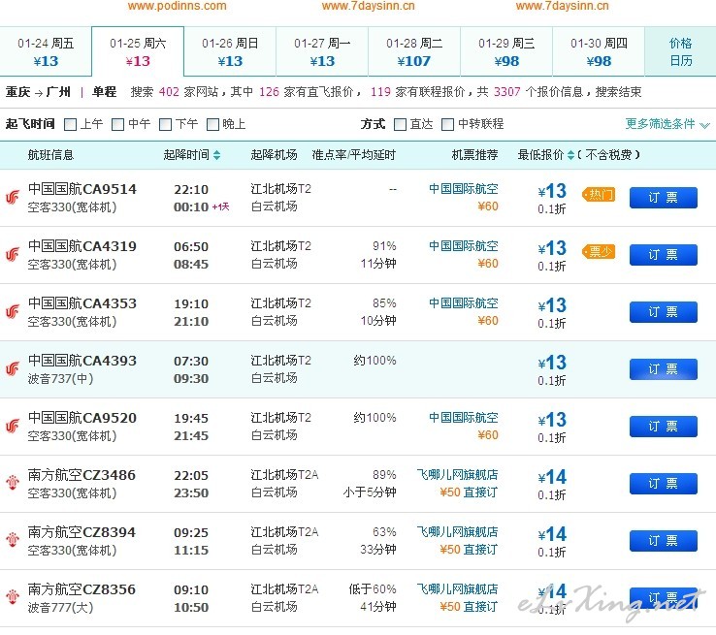
Task: Click flight name 南方航空CZ8356
Action: [x=81, y=589]
